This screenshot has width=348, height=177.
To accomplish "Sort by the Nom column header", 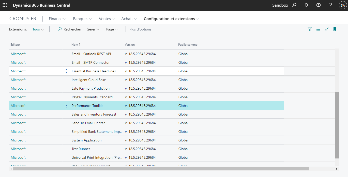I will coord(76,45).
